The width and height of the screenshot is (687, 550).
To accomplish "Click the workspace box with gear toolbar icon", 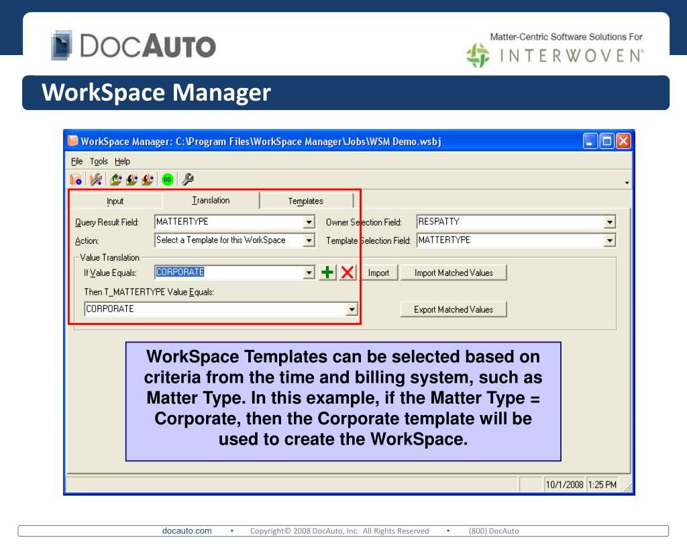I will pyautogui.click(x=76, y=179).
